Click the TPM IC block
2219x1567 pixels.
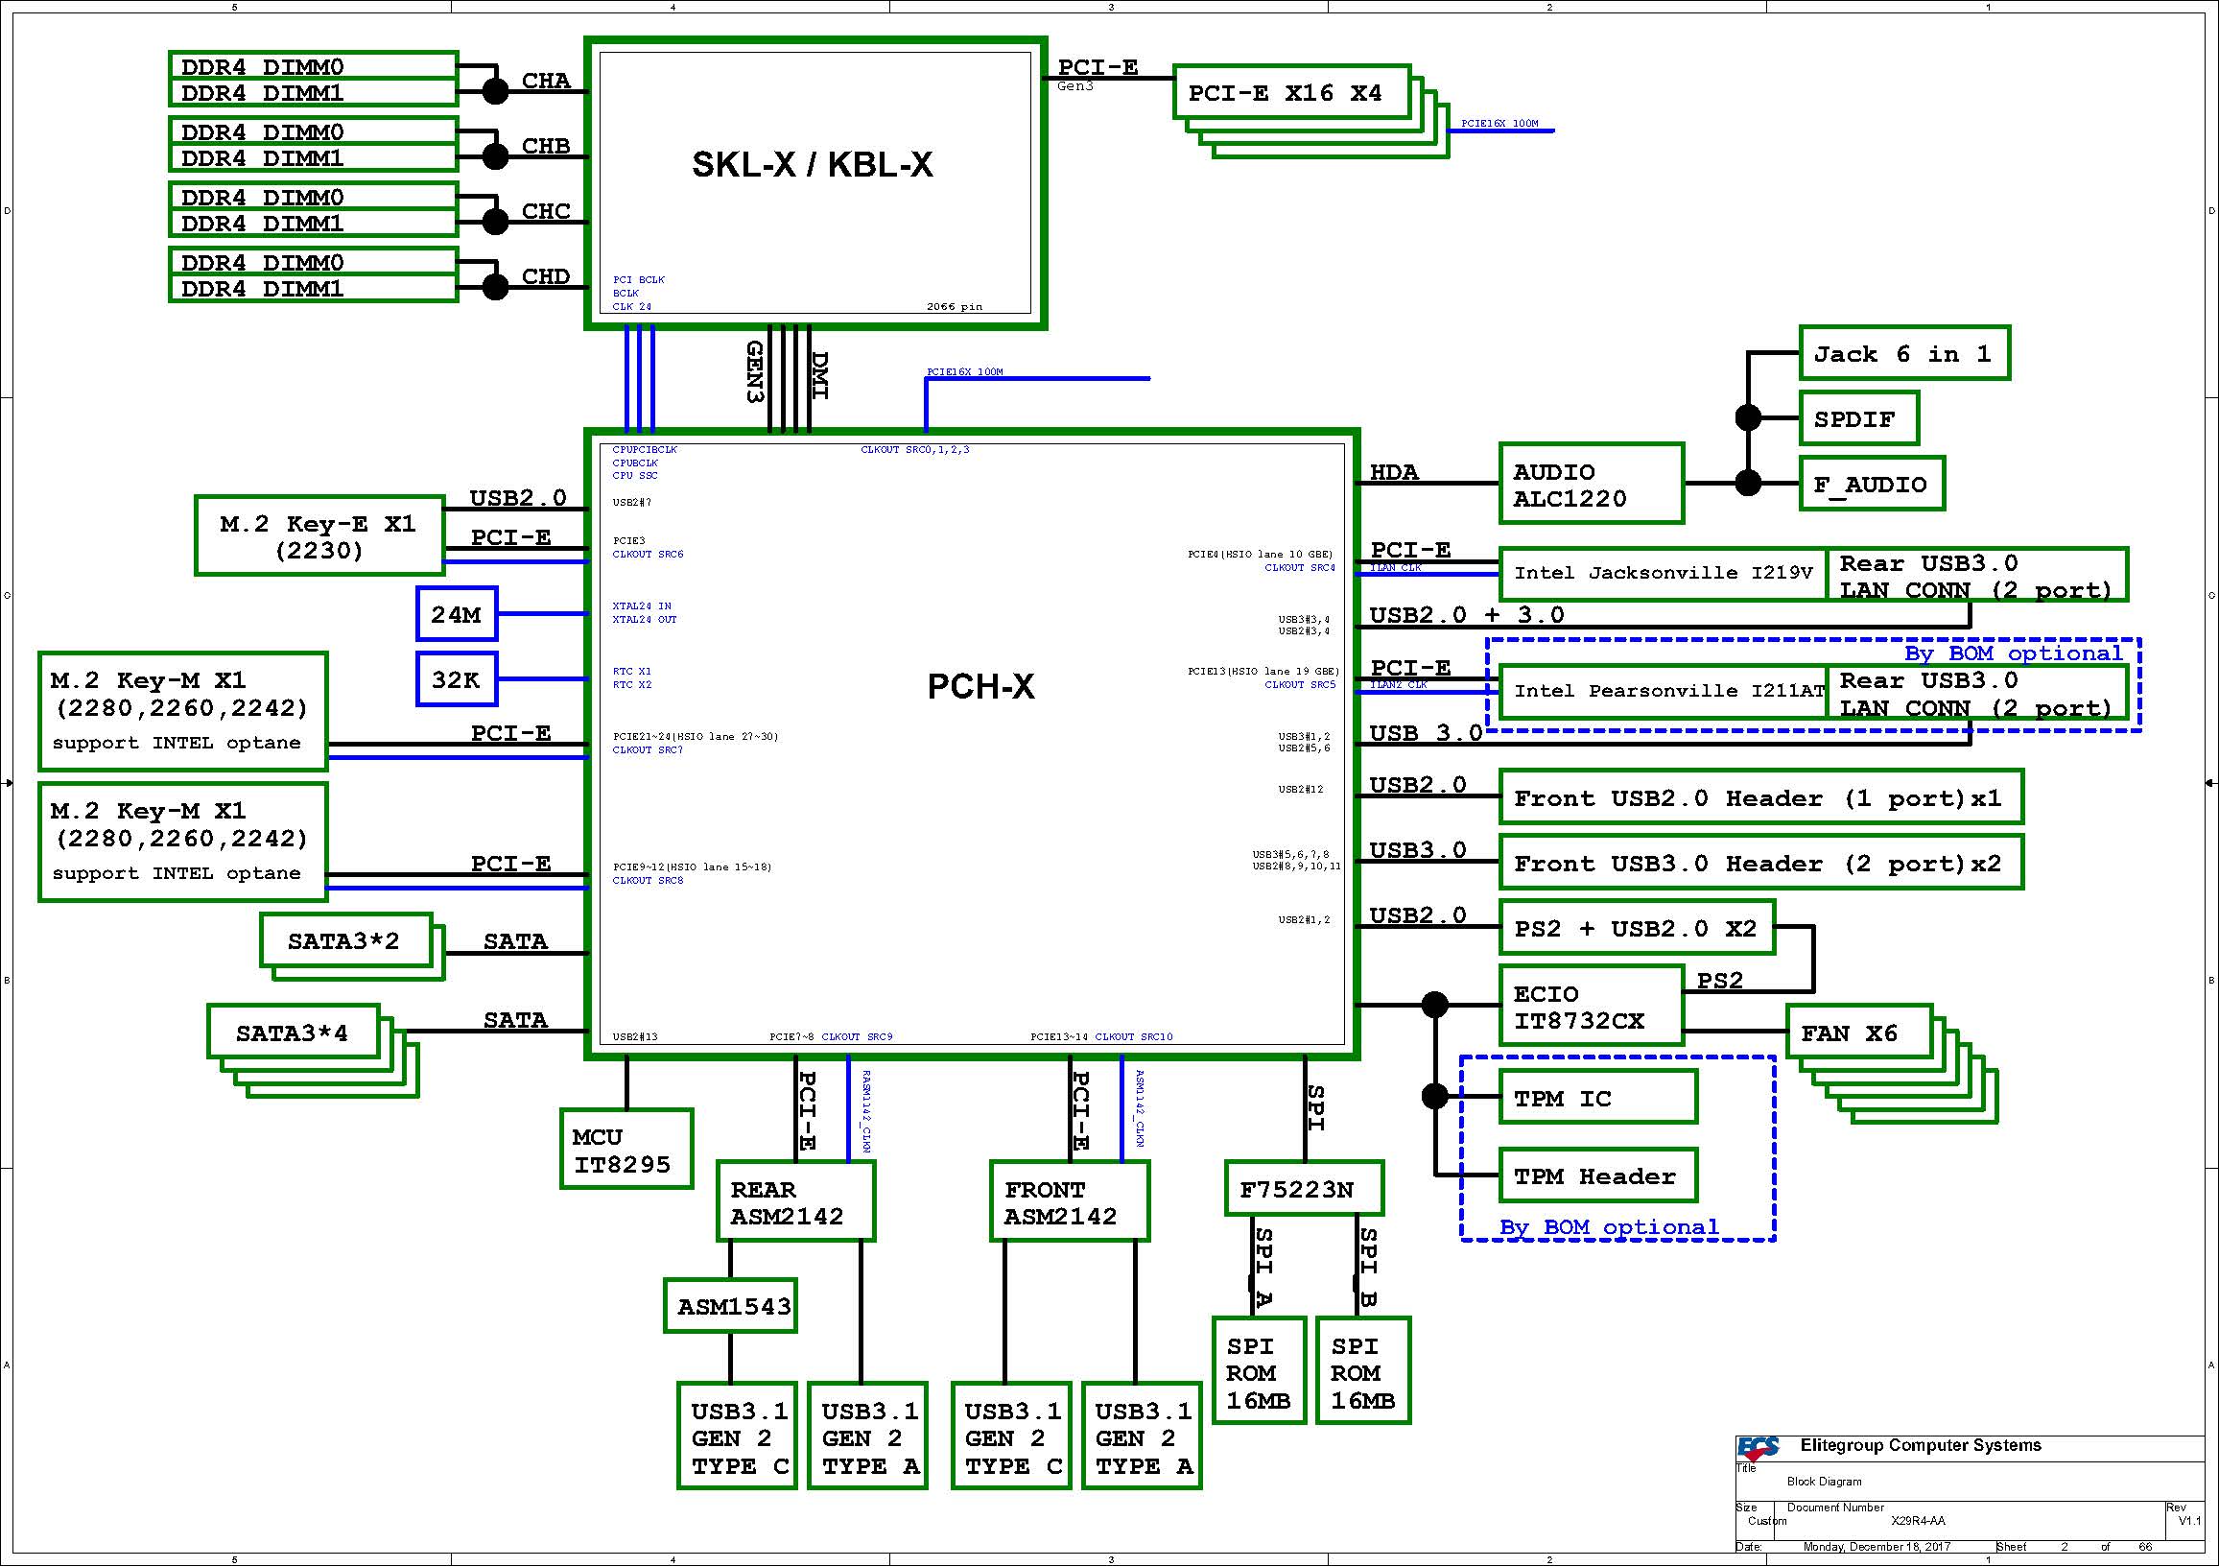coord(1597,1097)
